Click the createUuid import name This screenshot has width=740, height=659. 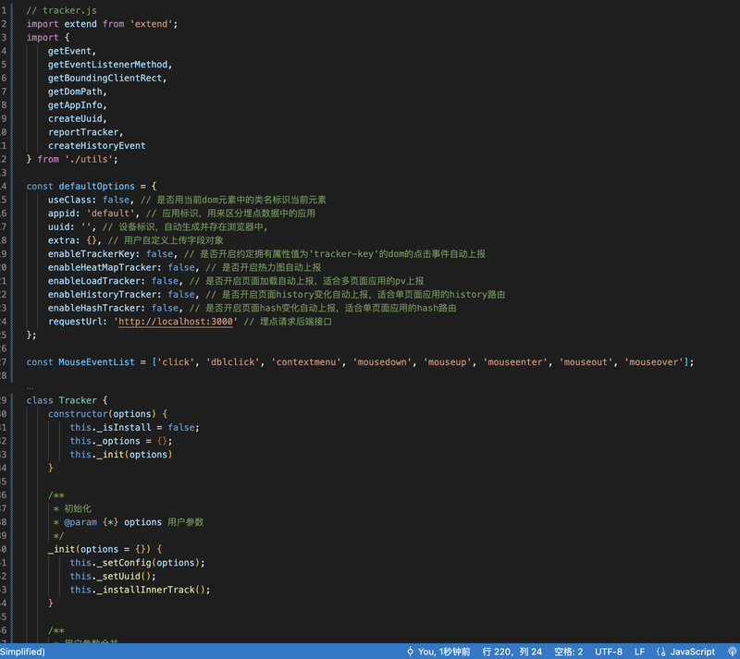point(75,118)
